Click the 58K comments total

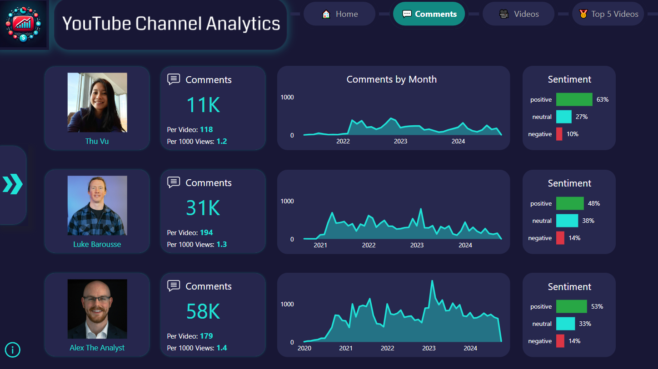(203, 311)
